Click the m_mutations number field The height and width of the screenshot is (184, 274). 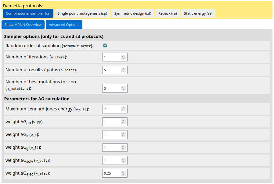112,89
